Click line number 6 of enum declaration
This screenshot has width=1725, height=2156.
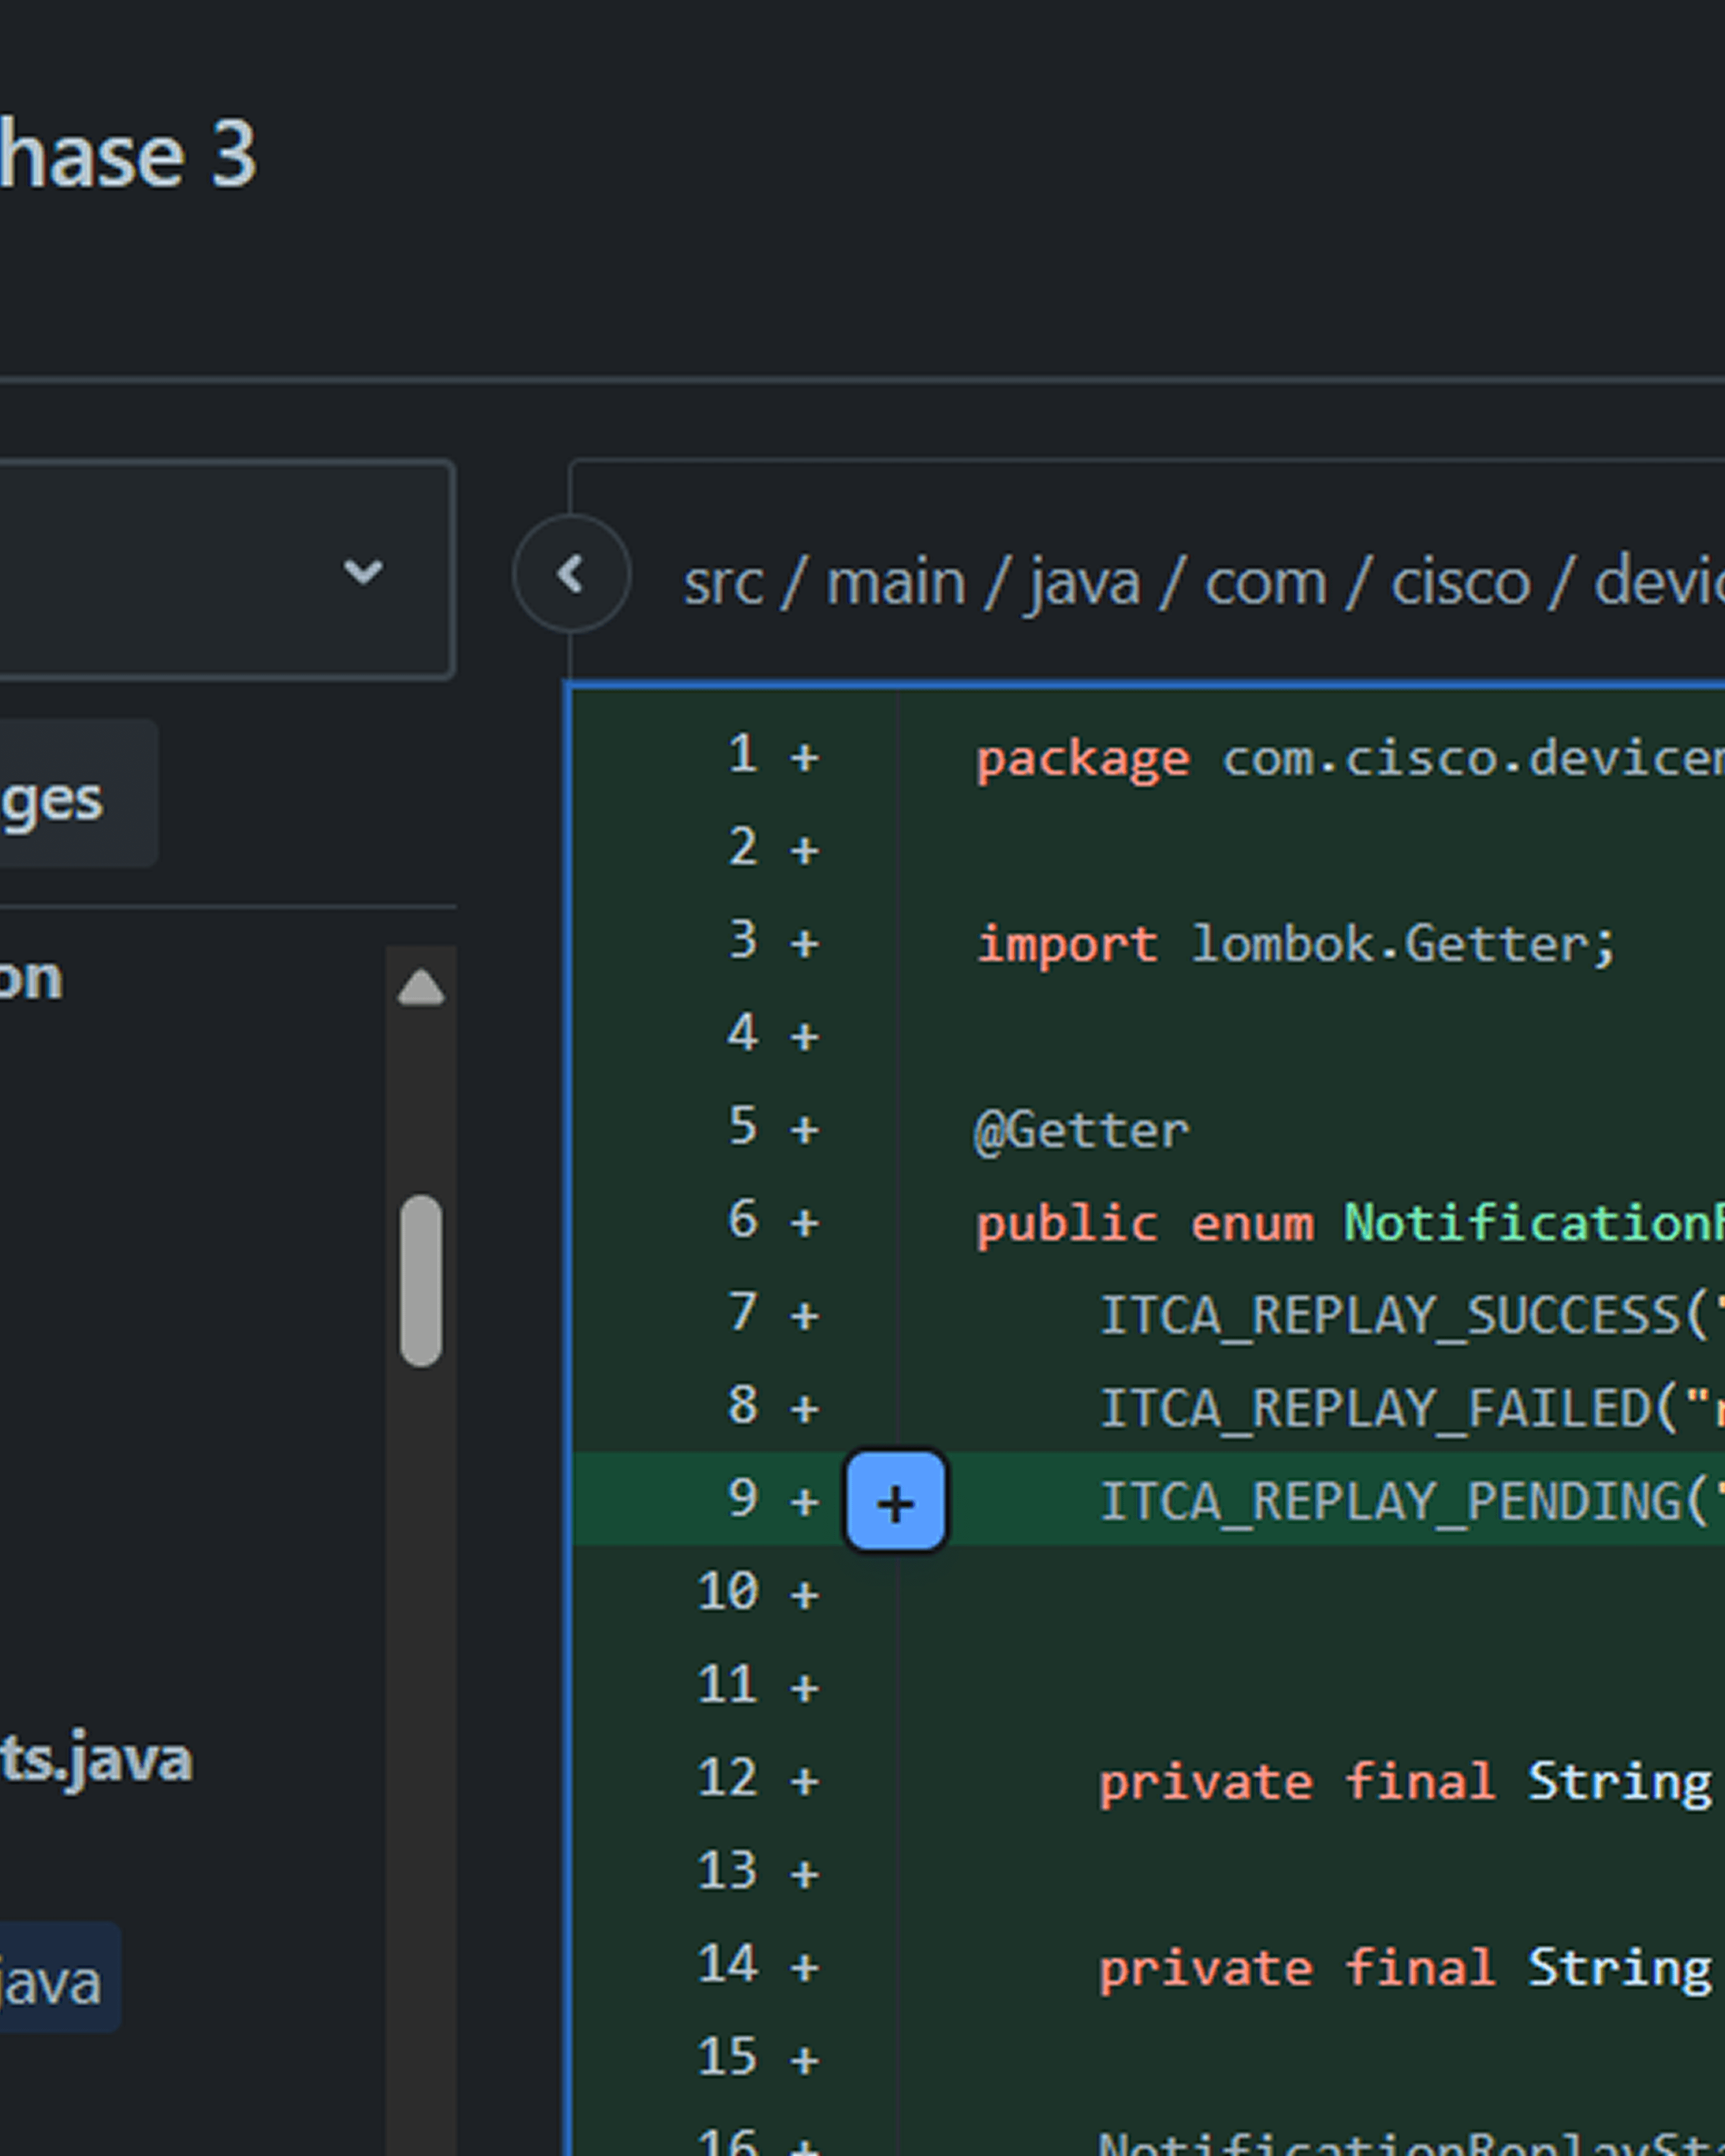[x=741, y=1220]
